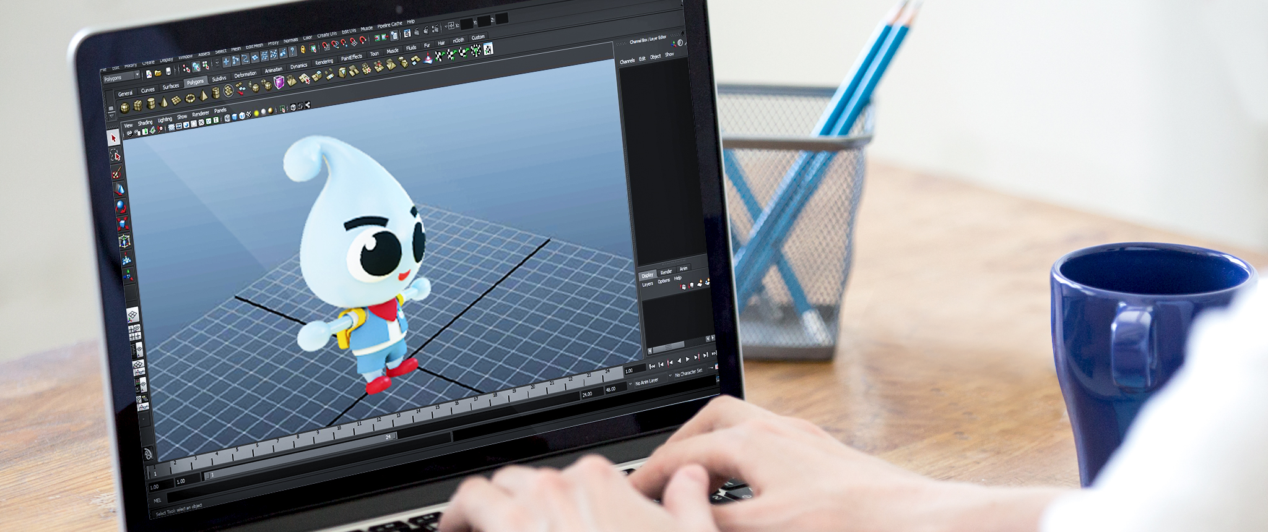Activate the Scale tool in the toolbox
Viewport: 1268px width, 532px height.
point(123,223)
